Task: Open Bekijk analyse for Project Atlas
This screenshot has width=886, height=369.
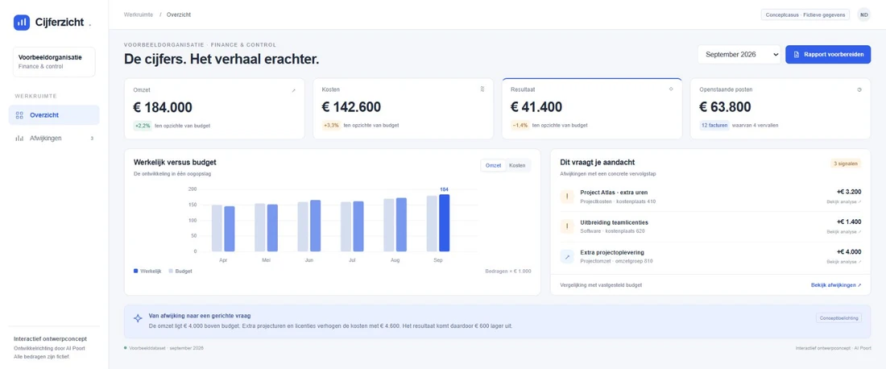Action: (844, 201)
